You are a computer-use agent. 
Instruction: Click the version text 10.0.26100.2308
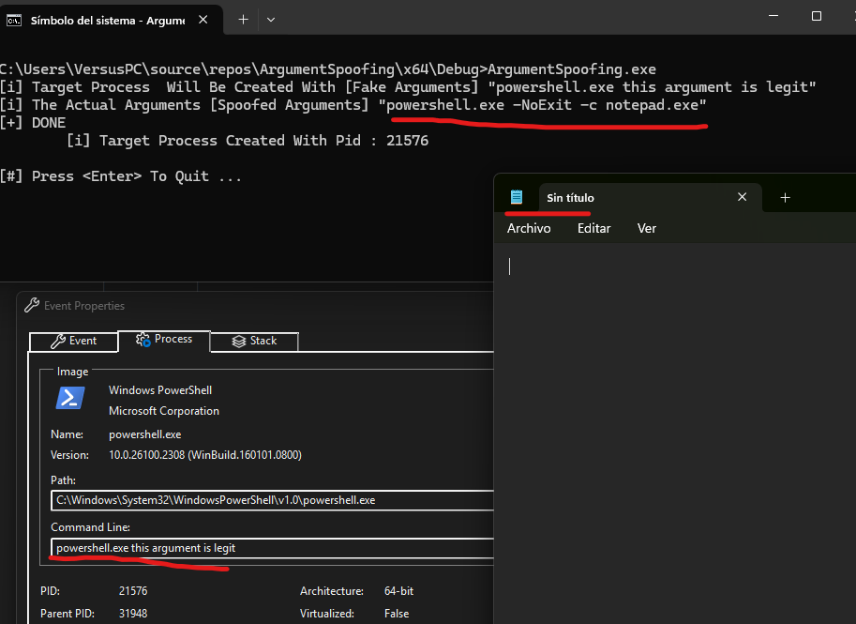pyautogui.click(x=205, y=454)
